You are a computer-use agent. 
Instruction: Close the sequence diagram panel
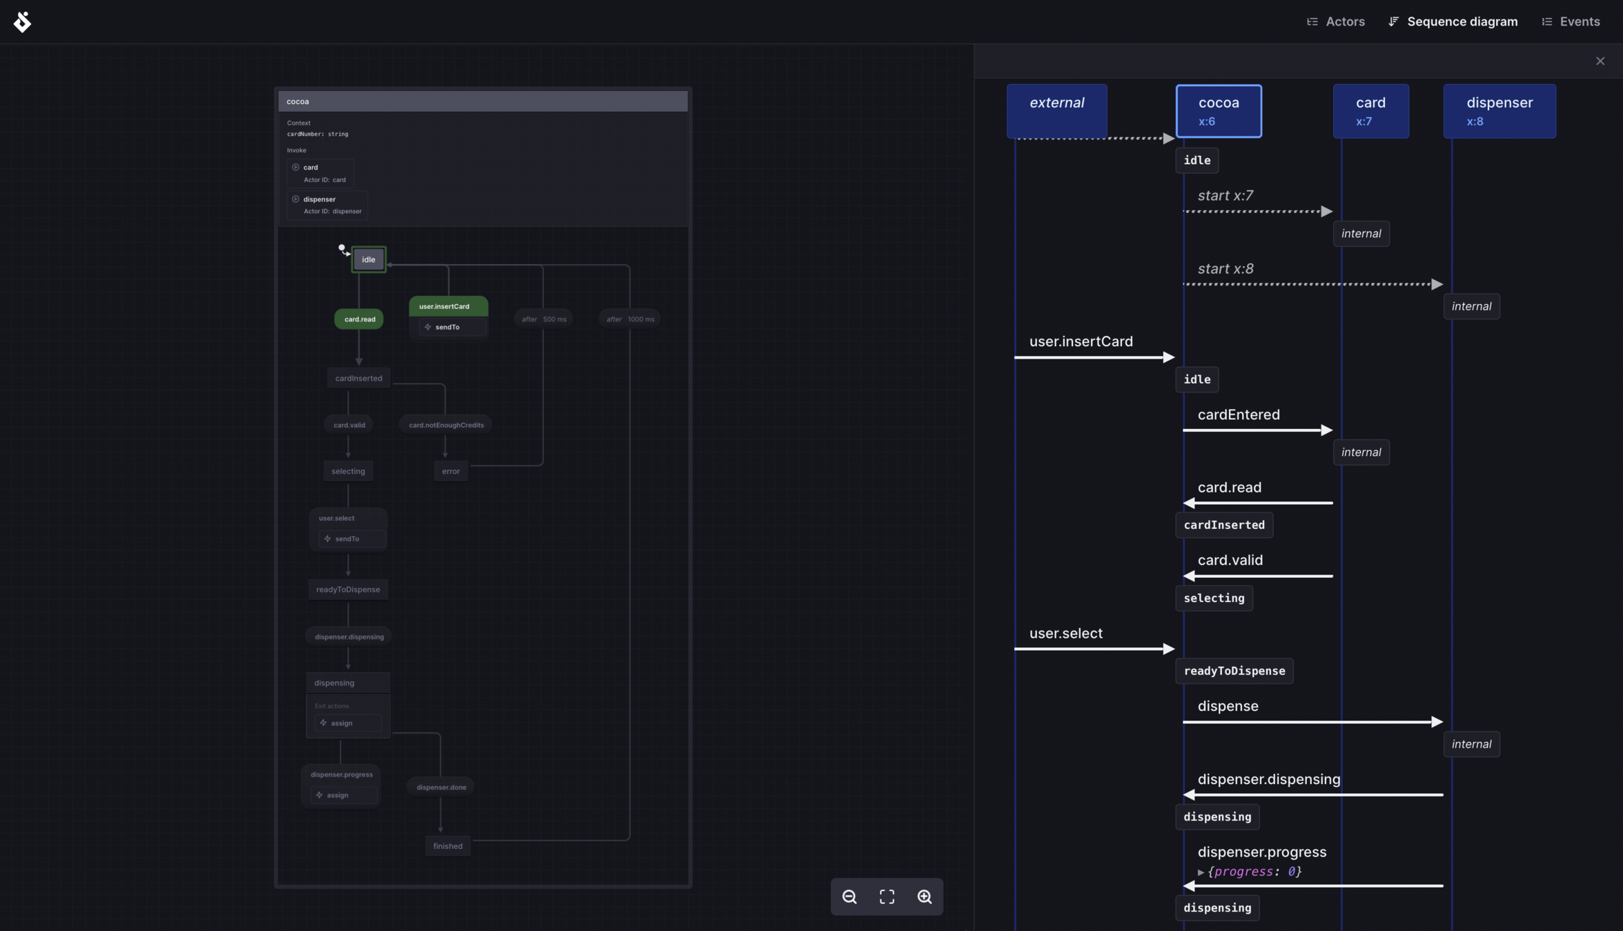(1600, 61)
